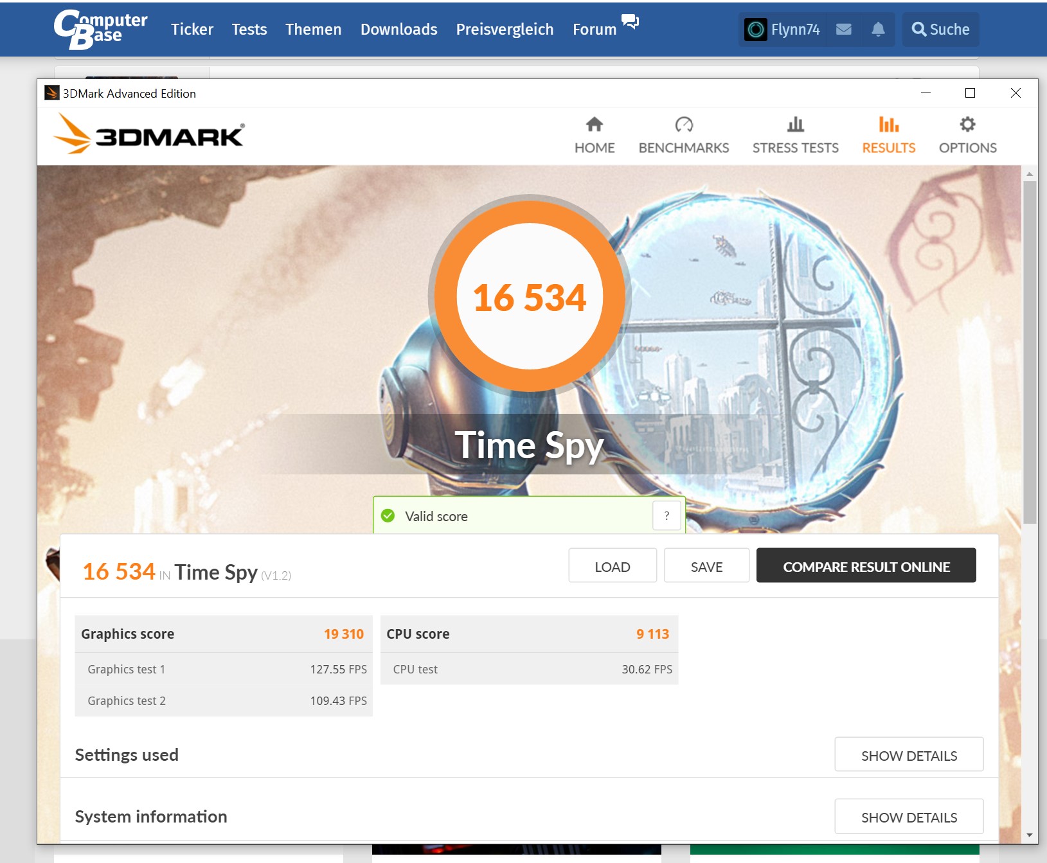
Task: Click the Flynn74 user avatar
Action: (756, 30)
